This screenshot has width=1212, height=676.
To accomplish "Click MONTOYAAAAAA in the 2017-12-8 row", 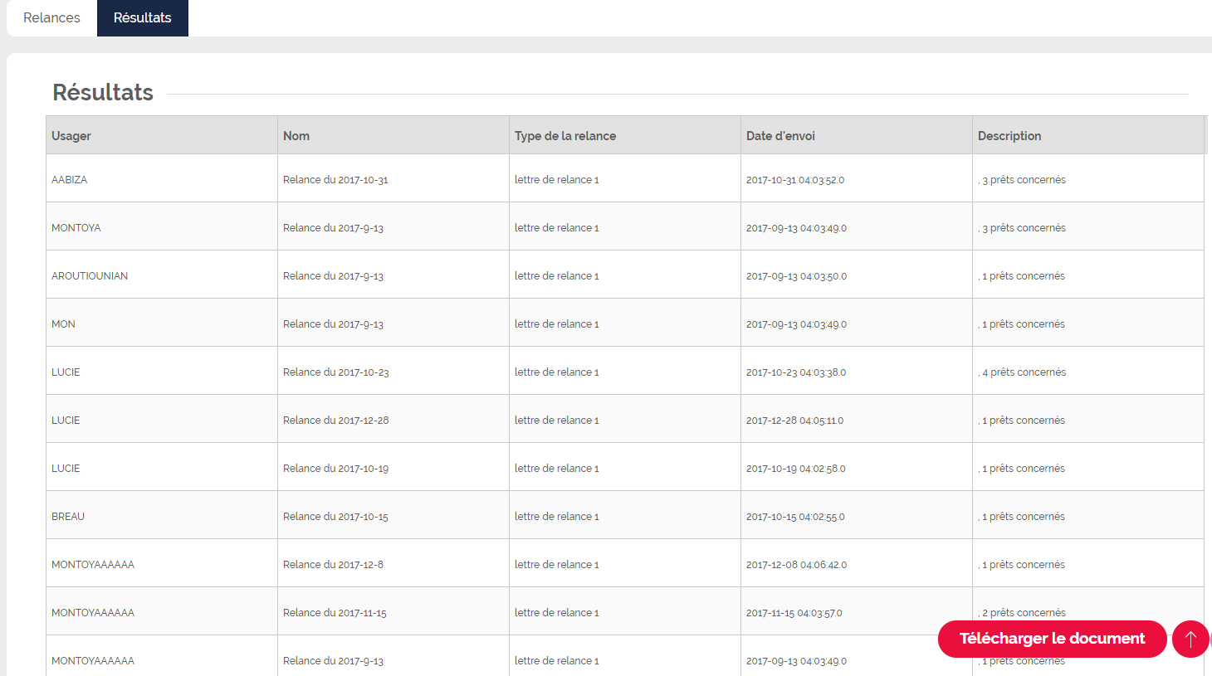I will [93, 565].
